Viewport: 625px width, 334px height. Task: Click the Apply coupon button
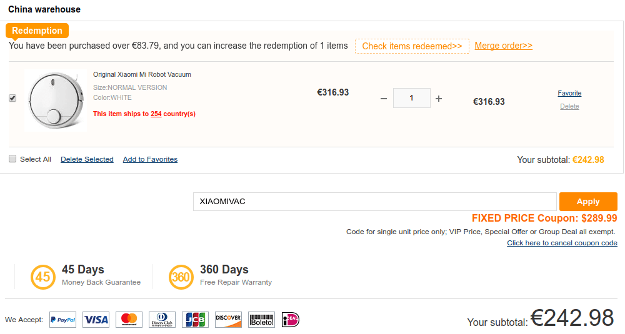click(x=588, y=202)
